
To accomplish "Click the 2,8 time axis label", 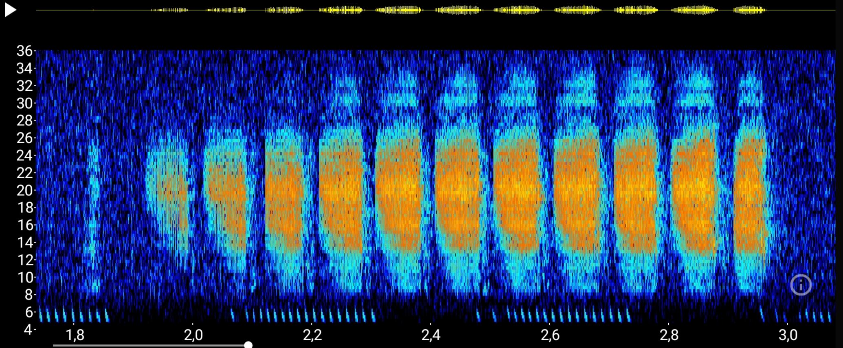I will [669, 335].
